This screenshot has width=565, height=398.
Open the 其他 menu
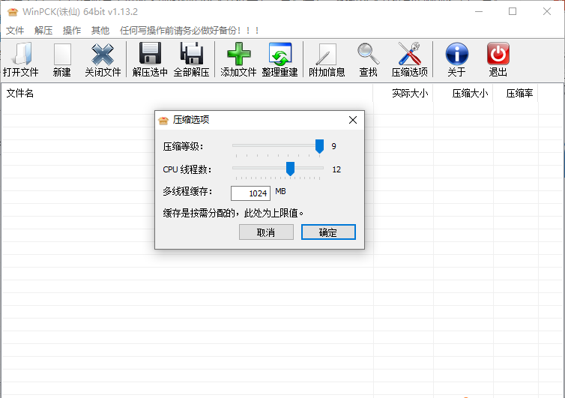[x=100, y=31]
